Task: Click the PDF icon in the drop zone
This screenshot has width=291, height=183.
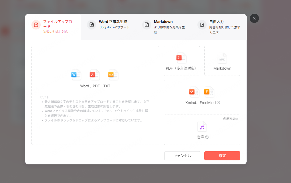Action: pos(95,75)
